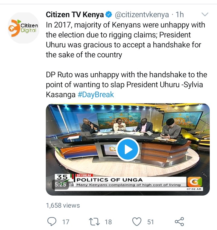Click the blue verified badge
This screenshot has width=217, height=230.
click(x=108, y=15)
